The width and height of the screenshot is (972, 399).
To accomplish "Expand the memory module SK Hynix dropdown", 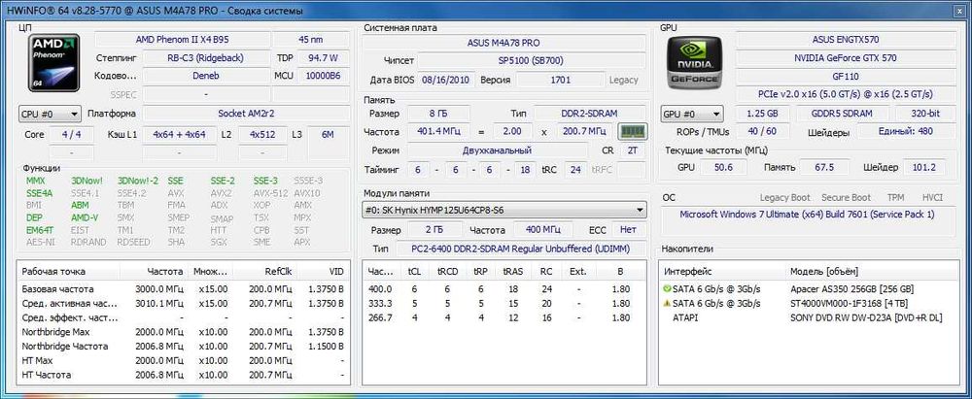I will [503, 211].
